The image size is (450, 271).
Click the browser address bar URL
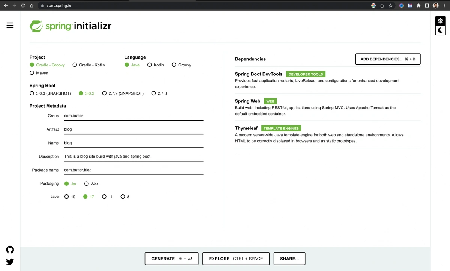[59, 6]
